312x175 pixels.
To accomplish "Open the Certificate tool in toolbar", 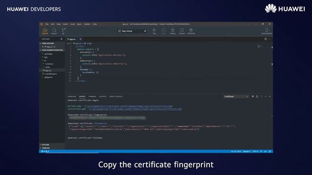I will (x=191, y=31).
